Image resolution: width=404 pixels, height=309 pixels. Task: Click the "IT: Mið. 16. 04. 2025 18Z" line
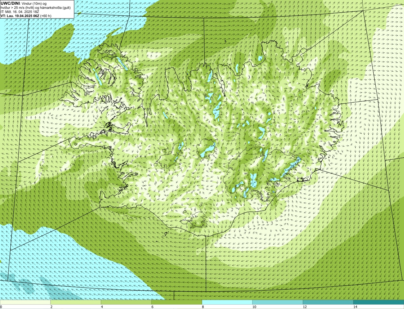click(20, 12)
